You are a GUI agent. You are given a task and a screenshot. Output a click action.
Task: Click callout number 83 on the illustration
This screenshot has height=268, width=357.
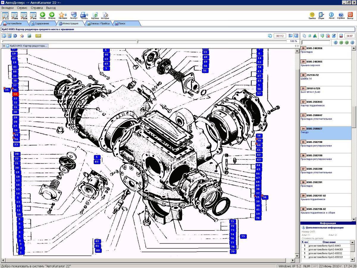tap(97, 162)
